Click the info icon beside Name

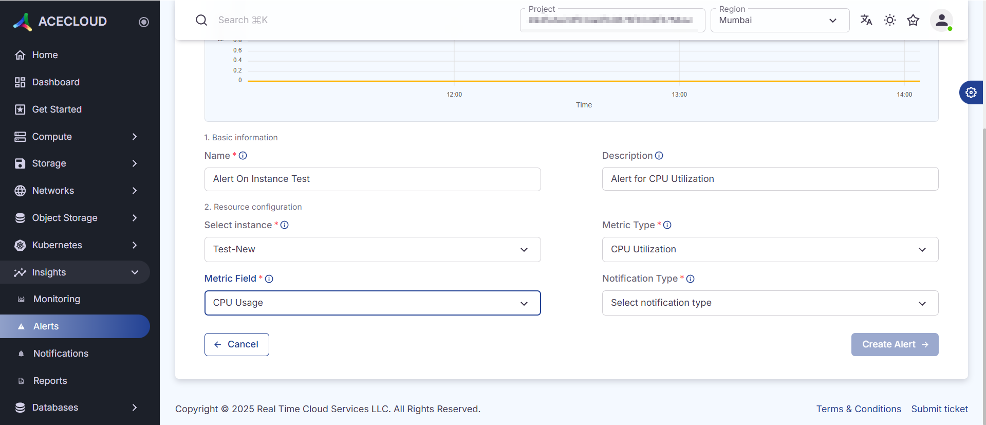(243, 156)
